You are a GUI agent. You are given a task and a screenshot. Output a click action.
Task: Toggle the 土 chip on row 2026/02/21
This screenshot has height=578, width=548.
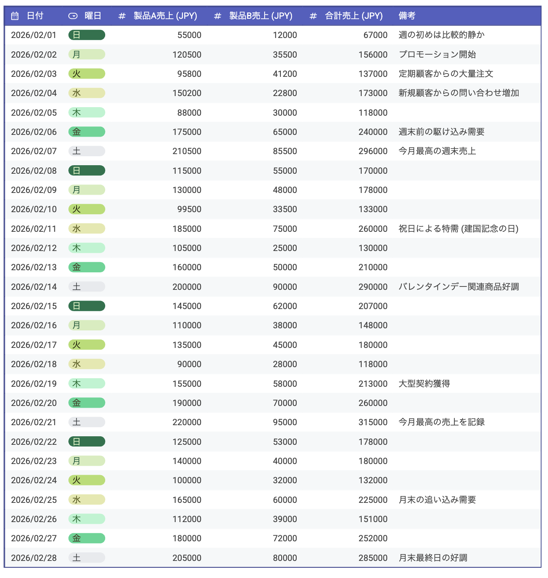pyautogui.click(x=86, y=422)
